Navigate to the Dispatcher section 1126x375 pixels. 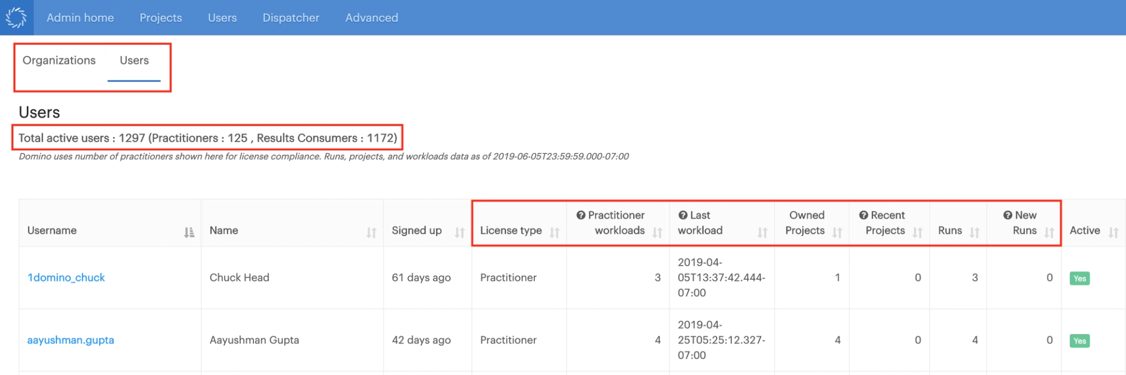(291, 18)
